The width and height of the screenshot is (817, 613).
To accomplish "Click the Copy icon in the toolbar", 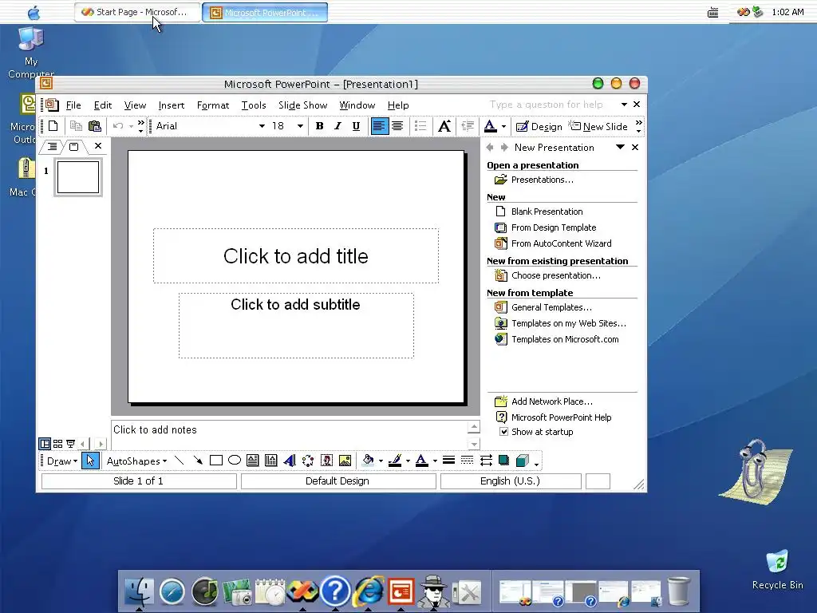I will pyautogui.click(x=76, y=126).
